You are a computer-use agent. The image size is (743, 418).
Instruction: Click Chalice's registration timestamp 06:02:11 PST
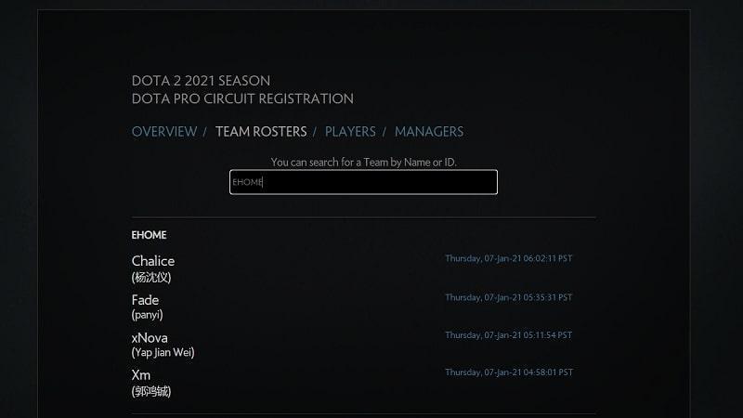[508, 258]
